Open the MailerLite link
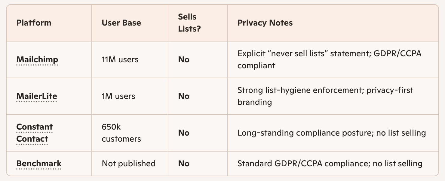This screenshot has width=445, height=181. (37, 96)
